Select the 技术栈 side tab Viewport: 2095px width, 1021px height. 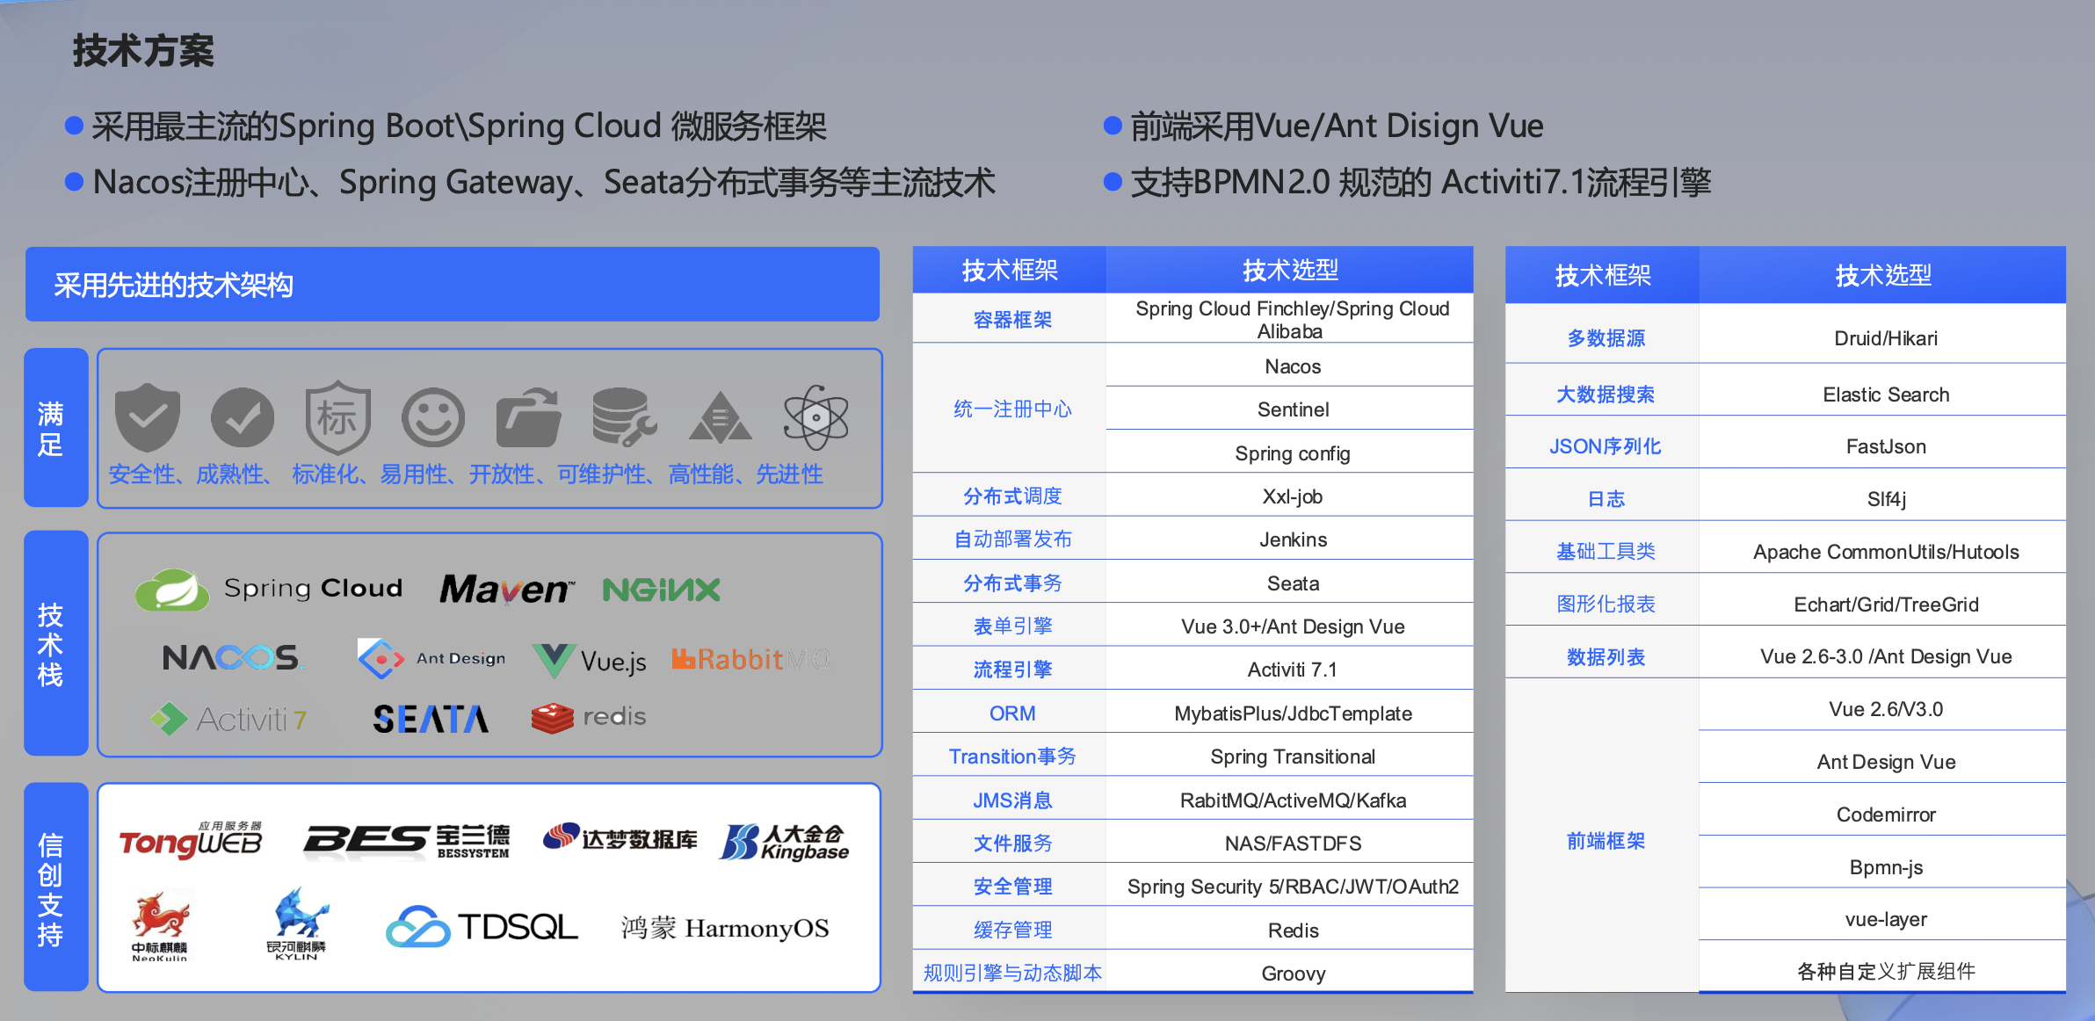click(x=55, y=643)
